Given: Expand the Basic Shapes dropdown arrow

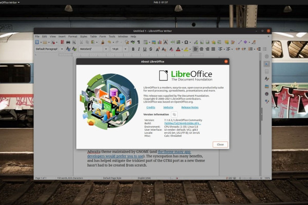Looking at the screenshot, I should click(249, 42).
